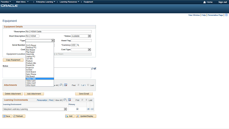Choose Elct Board from Type list
This screenshot has width=229, height=129.
[x=40, y=50]
